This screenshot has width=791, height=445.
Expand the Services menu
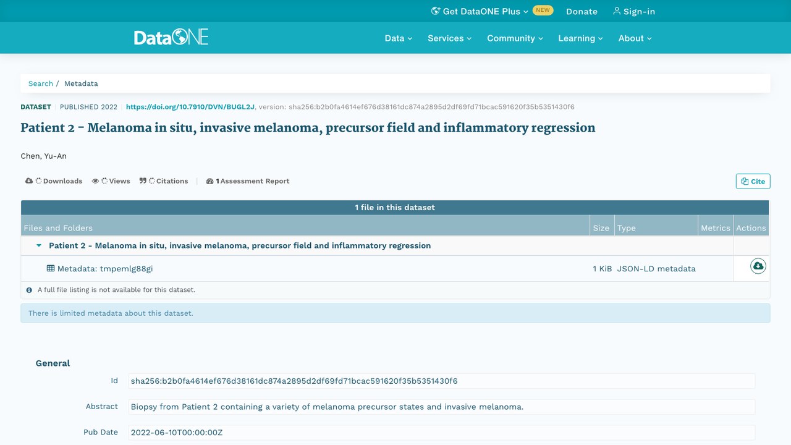(449, 38)
